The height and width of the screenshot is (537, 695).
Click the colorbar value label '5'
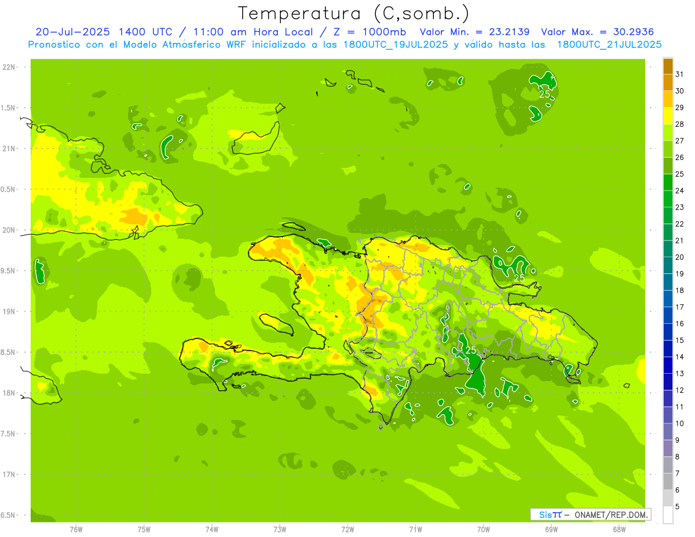pos(678,507)
